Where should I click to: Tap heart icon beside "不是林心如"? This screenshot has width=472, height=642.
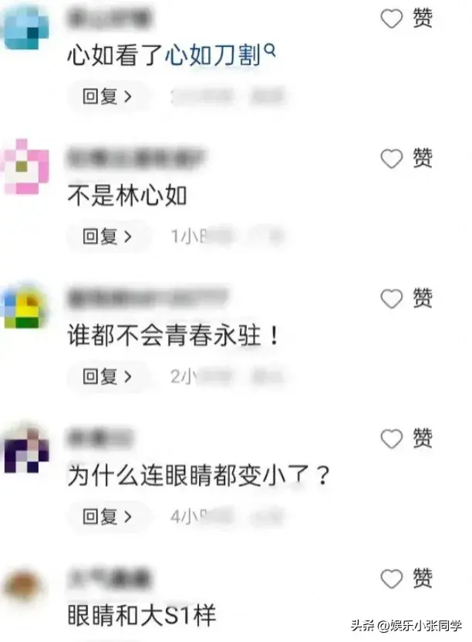392,159
